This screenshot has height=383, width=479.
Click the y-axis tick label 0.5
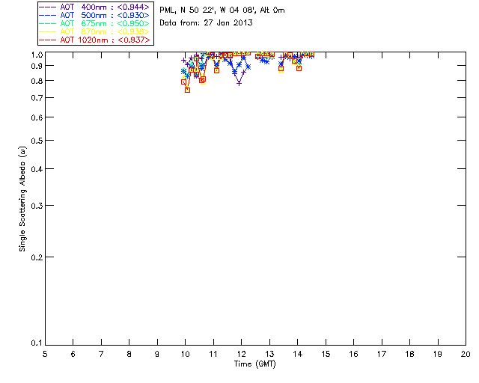tap(37, 141)
